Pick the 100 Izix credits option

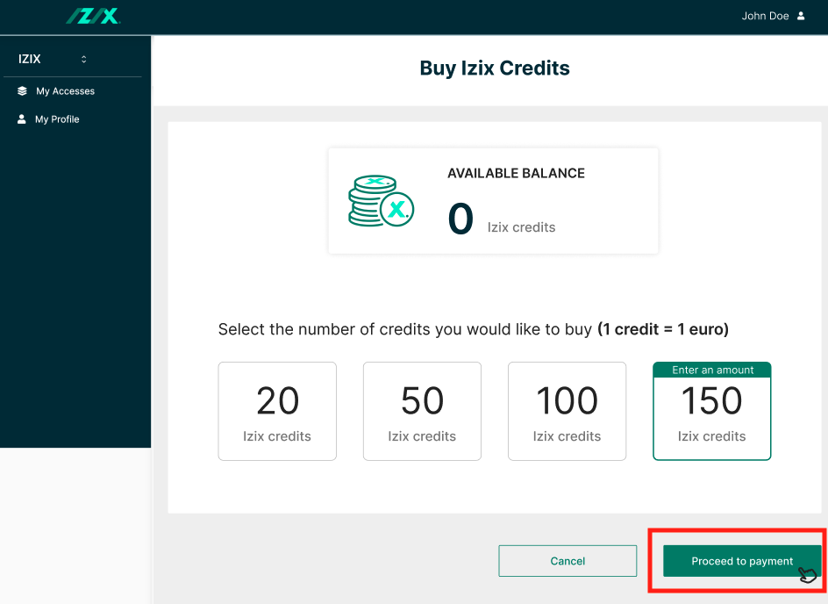[x=567, y=411]
